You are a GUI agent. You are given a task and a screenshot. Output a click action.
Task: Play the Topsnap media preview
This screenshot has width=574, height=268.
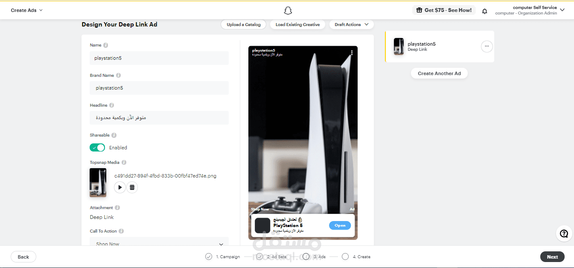120,187
